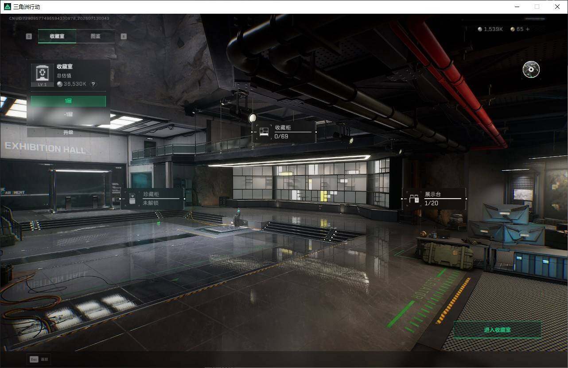This screenshot has height=368, width=568.
Task: Click the 36,530K total value text
Action: tap(75, 84)
